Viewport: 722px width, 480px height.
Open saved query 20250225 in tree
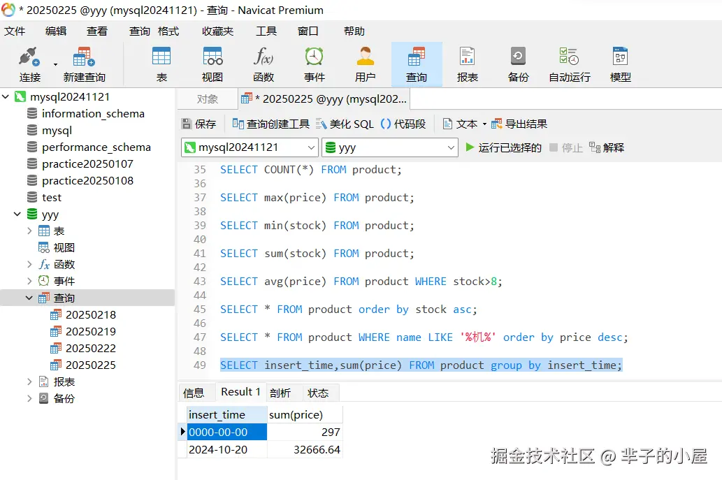tap(91, 365)
